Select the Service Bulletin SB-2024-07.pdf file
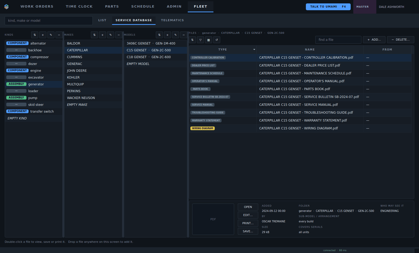Image resolution: width=419 pixels, height=253 pixels. click(x=300, y=97)
